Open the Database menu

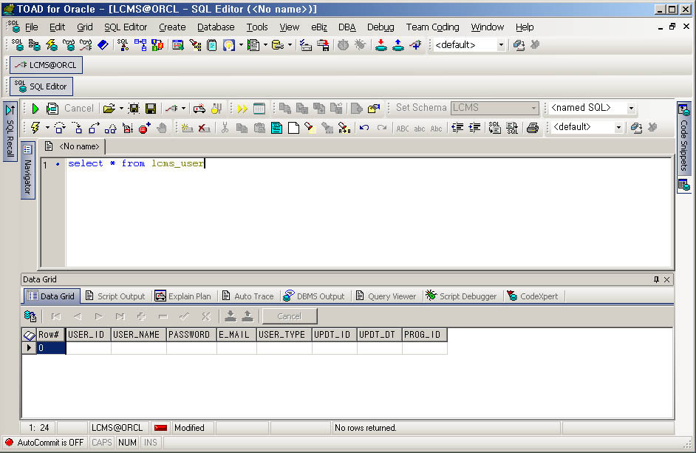tap(216, 27)
